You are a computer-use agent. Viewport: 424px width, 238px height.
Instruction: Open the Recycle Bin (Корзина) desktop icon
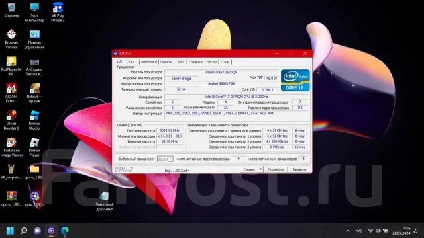(x=11, y=10)
